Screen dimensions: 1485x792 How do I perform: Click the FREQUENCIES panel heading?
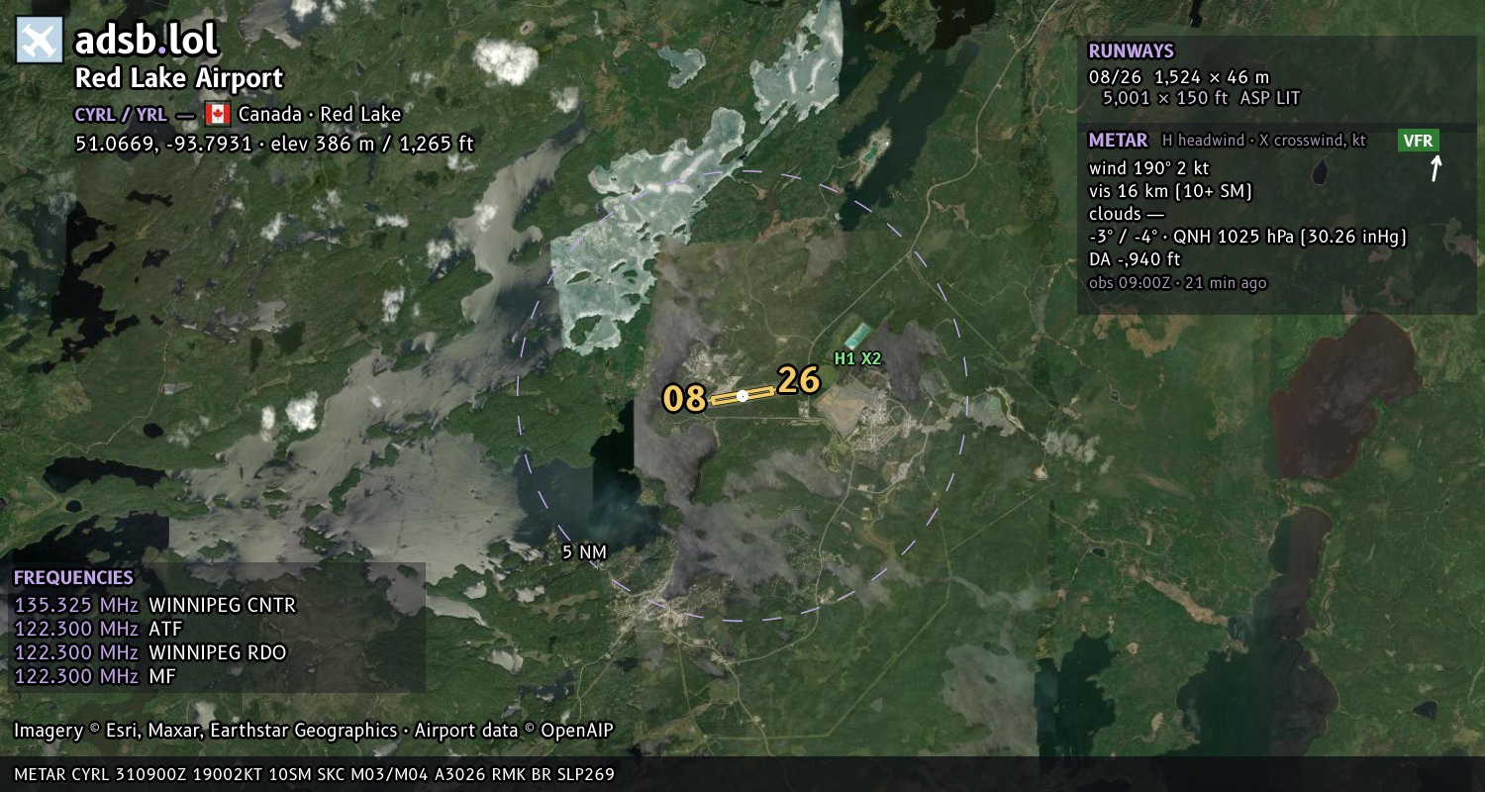[x=73, y=578]
